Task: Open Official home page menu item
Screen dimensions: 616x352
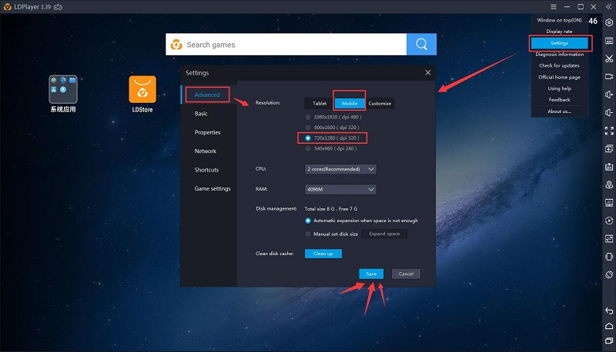Action: pos(560,77)
